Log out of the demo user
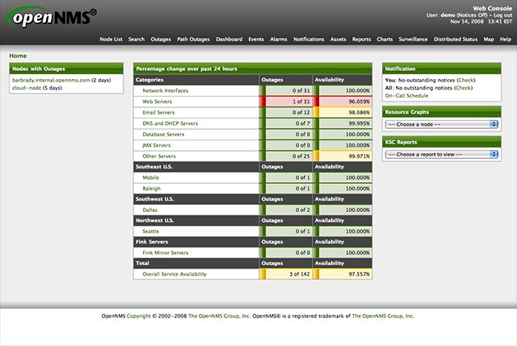This screenshot has height=346, width=517. pyautogui.click(x=502, y=15)
